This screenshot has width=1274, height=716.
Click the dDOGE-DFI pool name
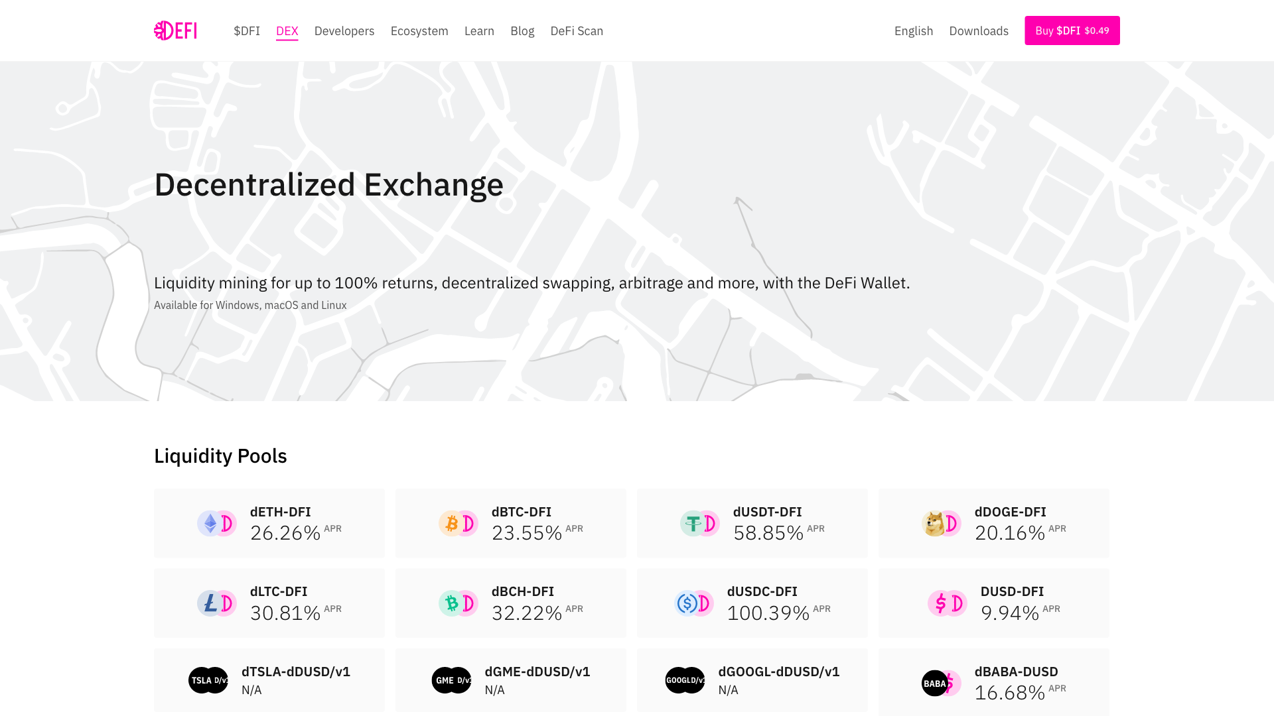(x=1011, y=512)
